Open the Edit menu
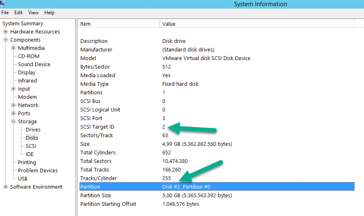 coord(18,13)
